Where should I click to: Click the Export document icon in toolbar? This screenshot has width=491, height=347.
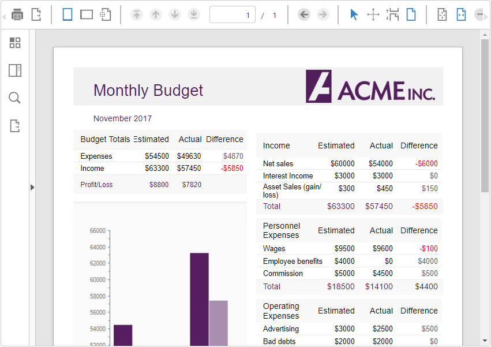[36, 15]
